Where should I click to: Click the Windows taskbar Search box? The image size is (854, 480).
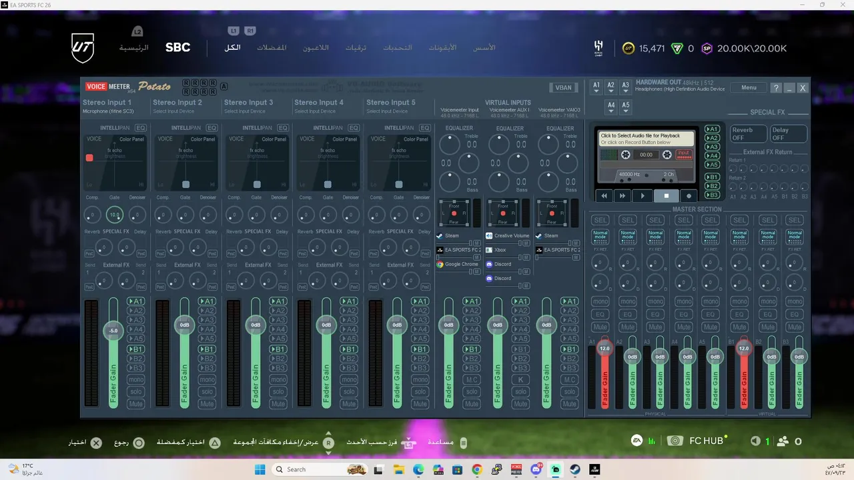[321, 469]
